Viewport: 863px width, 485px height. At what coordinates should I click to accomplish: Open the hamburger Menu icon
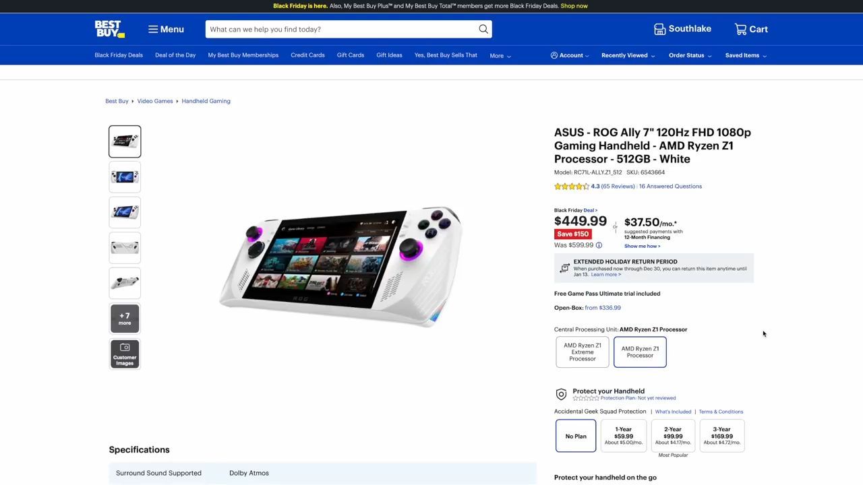(x=153, y=29)
